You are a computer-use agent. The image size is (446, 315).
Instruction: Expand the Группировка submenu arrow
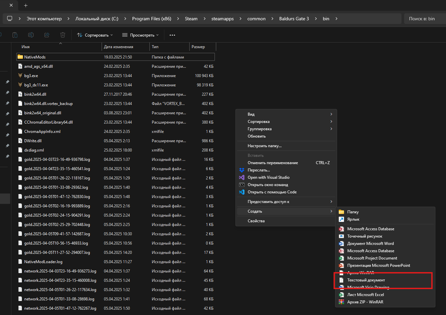(331, 129)
